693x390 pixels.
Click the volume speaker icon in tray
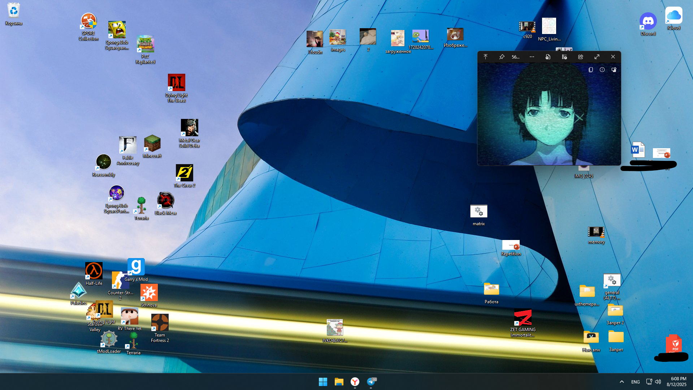click(658, 382)
